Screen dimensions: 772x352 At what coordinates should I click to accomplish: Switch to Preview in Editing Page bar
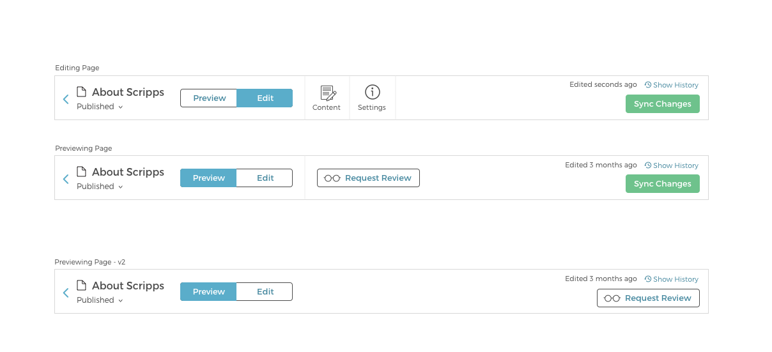209,98
